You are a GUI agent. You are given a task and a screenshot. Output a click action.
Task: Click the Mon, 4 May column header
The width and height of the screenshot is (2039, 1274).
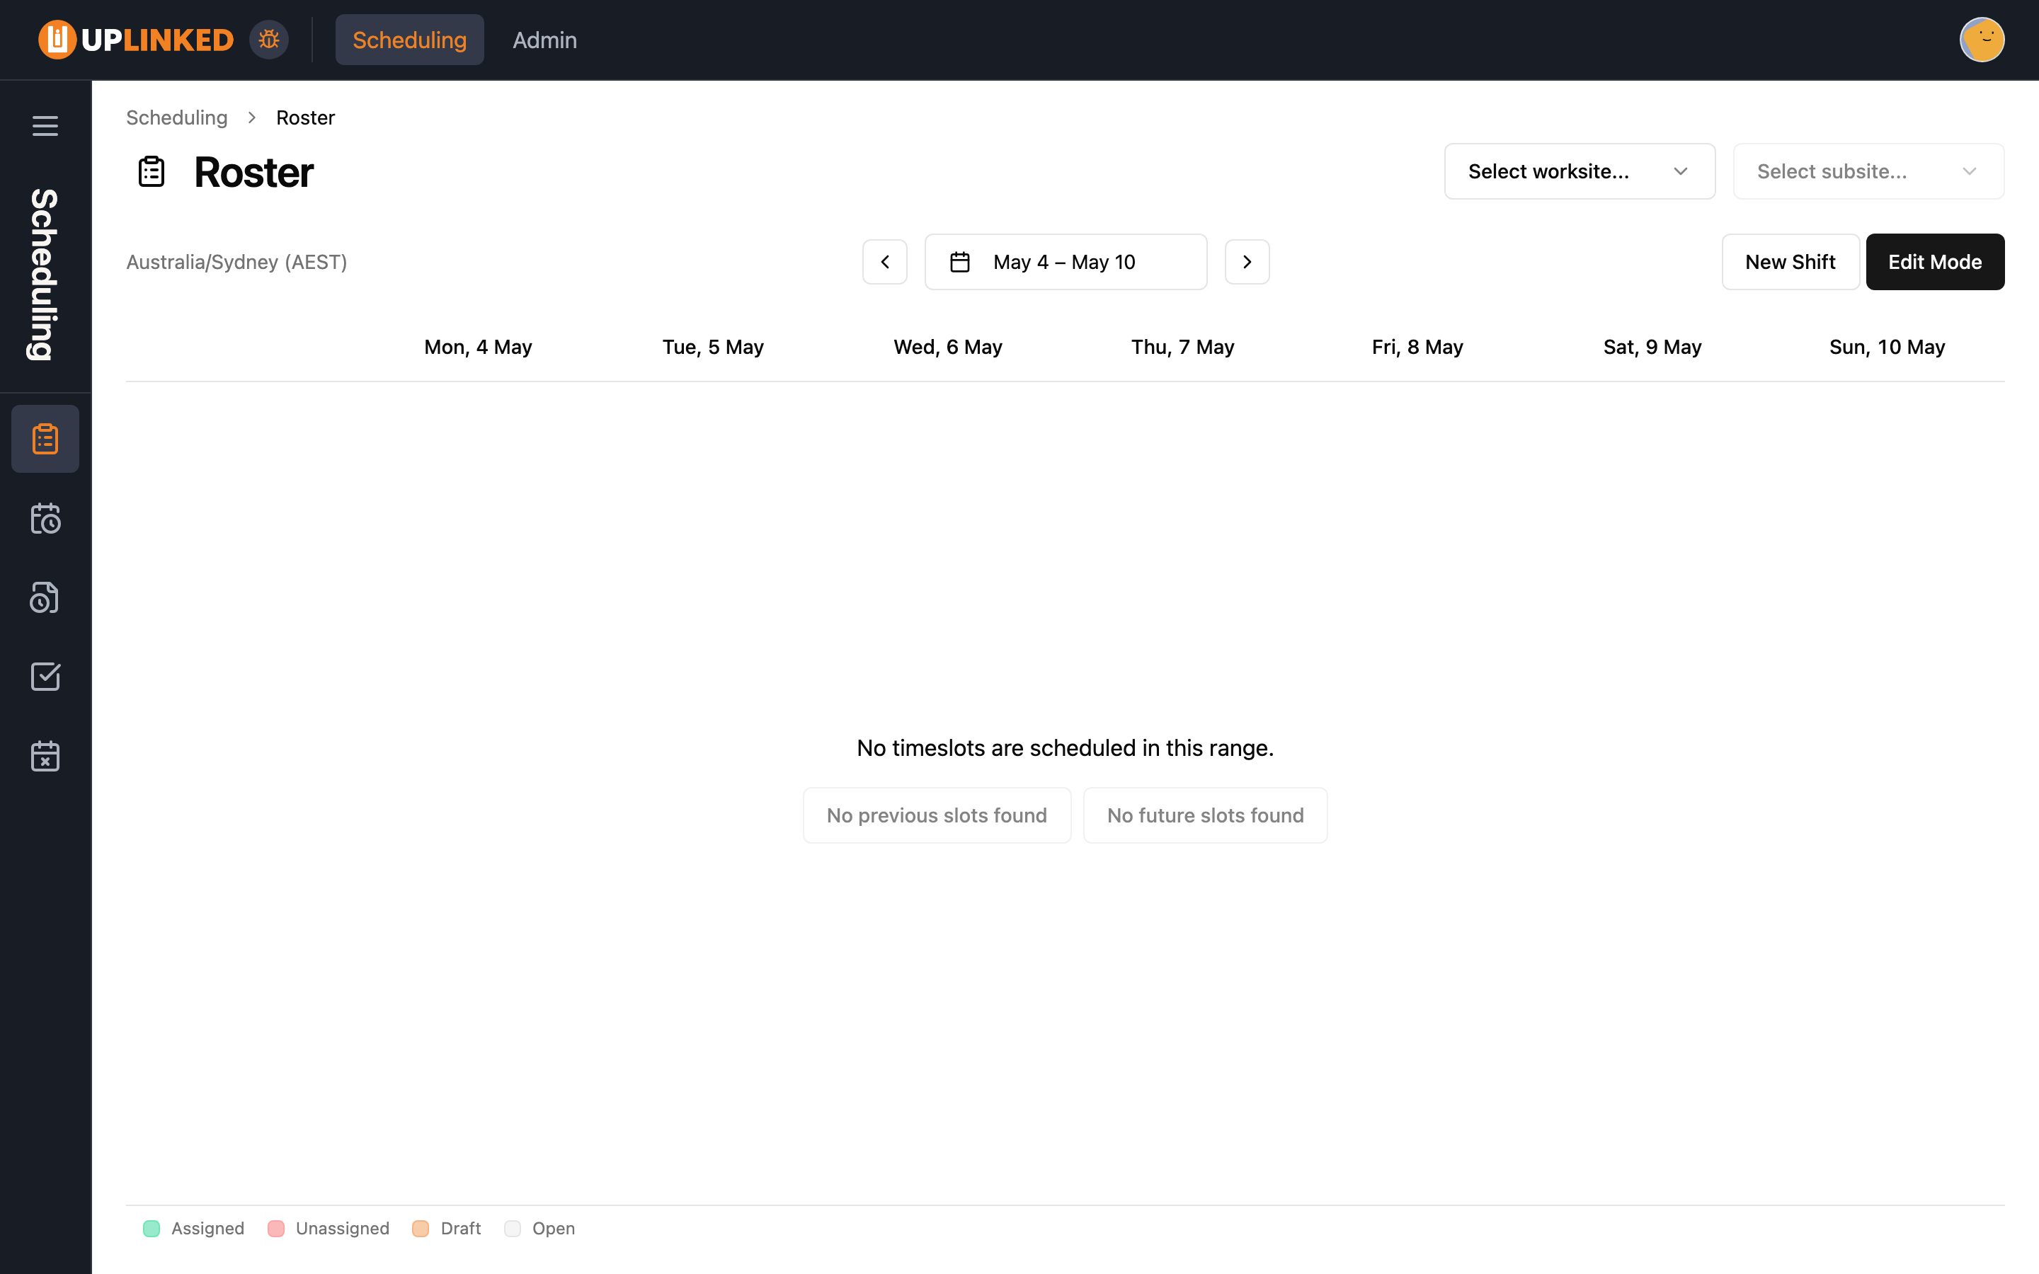click(x=478, y=347)
